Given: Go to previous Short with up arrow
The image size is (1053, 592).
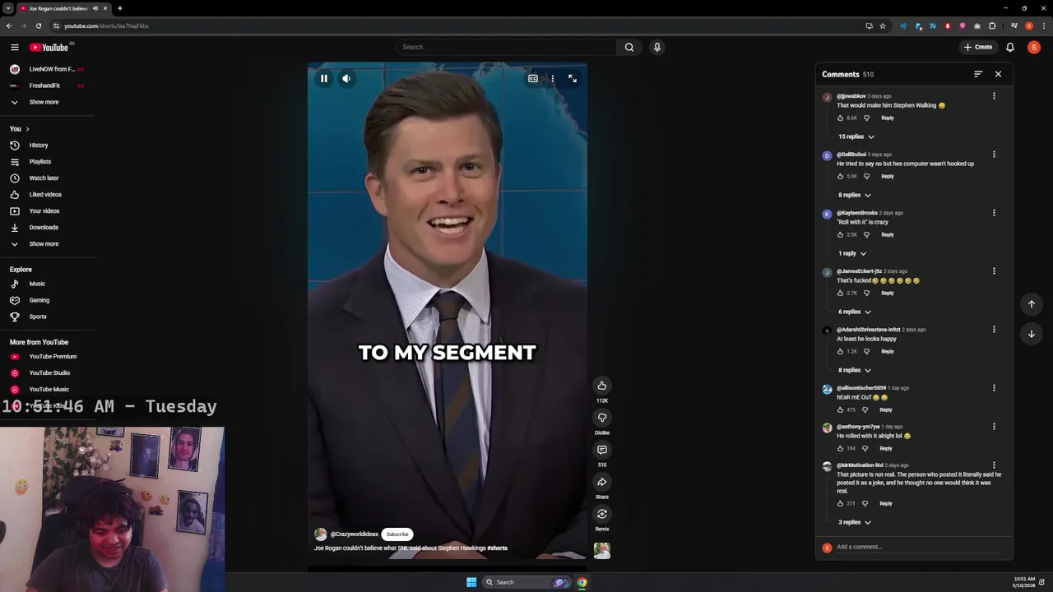Looking at the screenshot, I should coord(1032,304).
